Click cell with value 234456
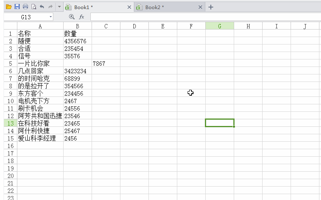This screenshot has height=200, width=321. click(78, 93)
